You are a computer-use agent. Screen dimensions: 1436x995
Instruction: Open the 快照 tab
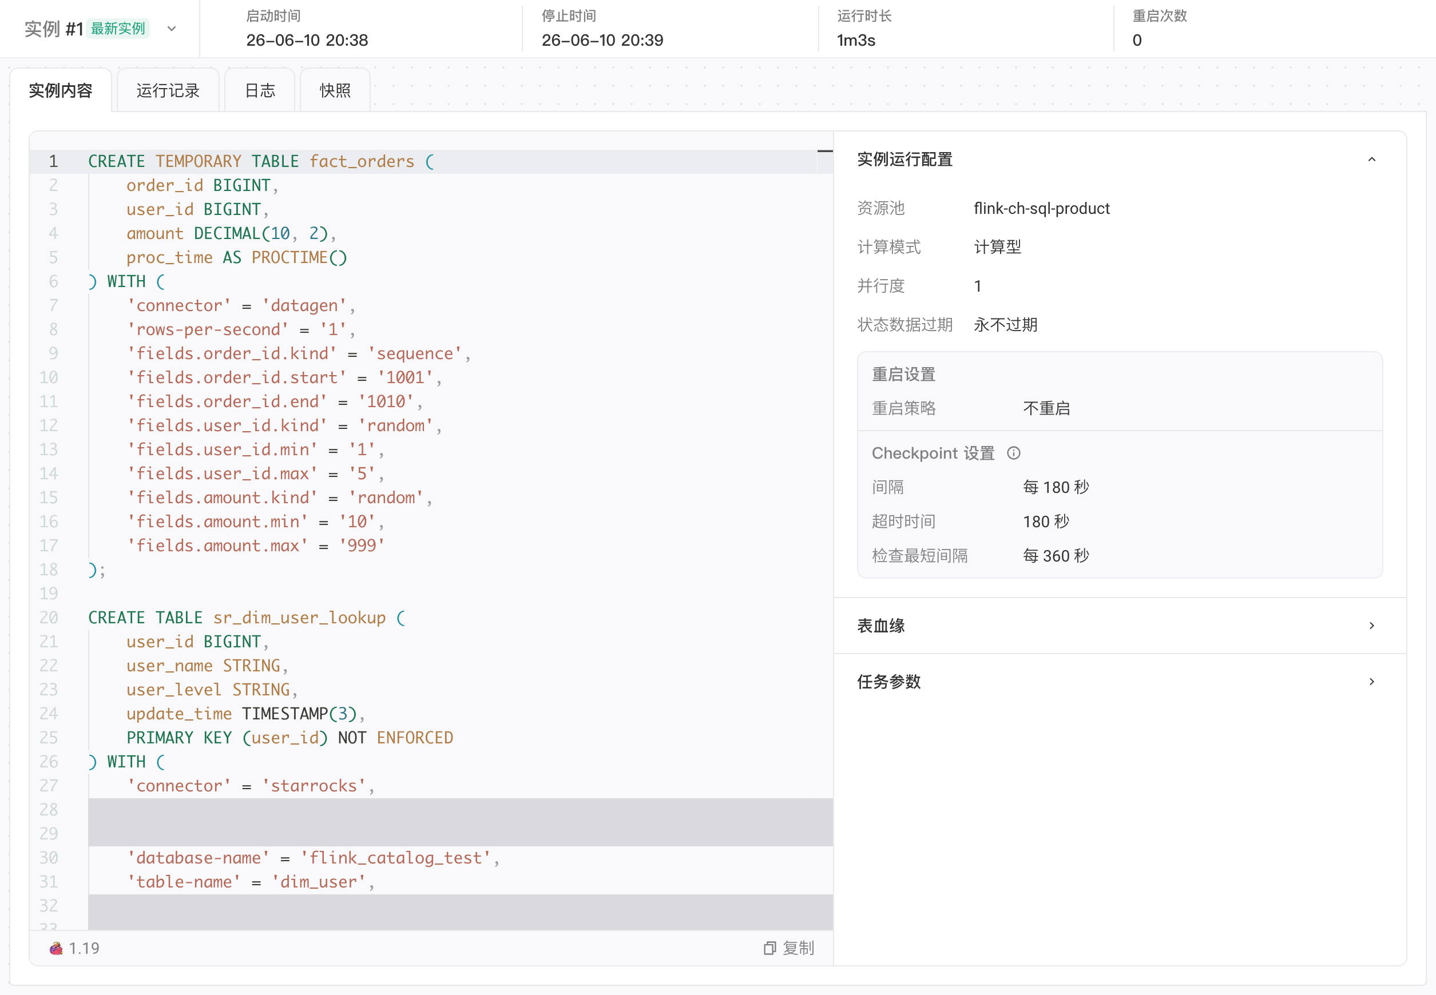(335, 90)
